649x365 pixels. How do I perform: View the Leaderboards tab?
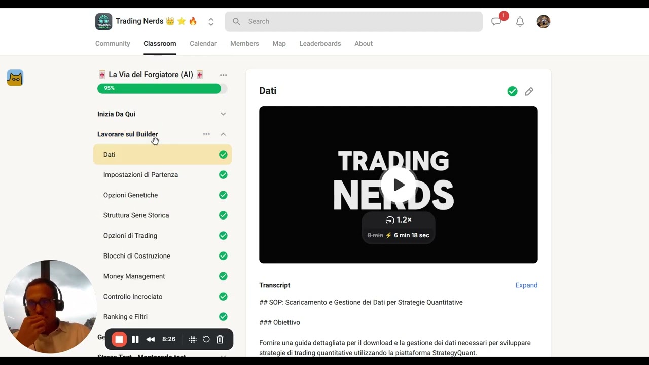coord(320,44)
